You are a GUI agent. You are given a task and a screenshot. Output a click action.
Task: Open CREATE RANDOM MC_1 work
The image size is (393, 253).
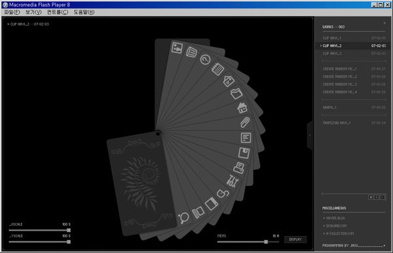[x=354, y=69]
